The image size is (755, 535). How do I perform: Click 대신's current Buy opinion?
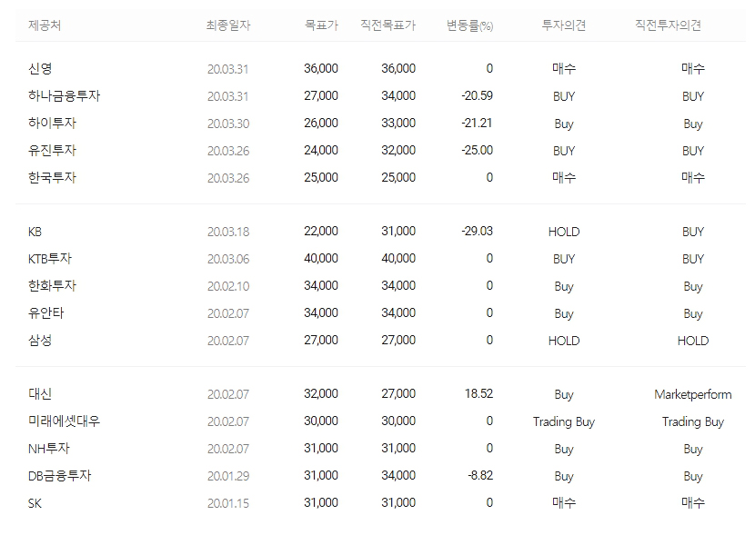click(x=564, y=395)
